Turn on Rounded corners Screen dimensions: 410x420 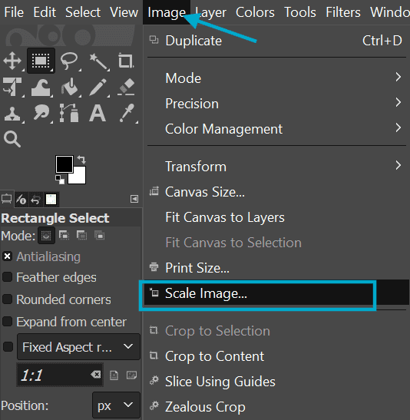(x=7, y=299)
